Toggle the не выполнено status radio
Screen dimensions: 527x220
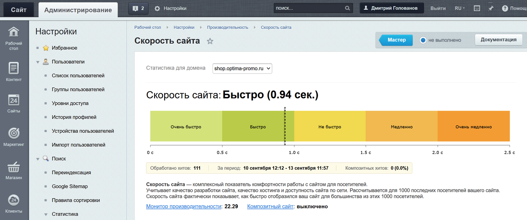423,40
